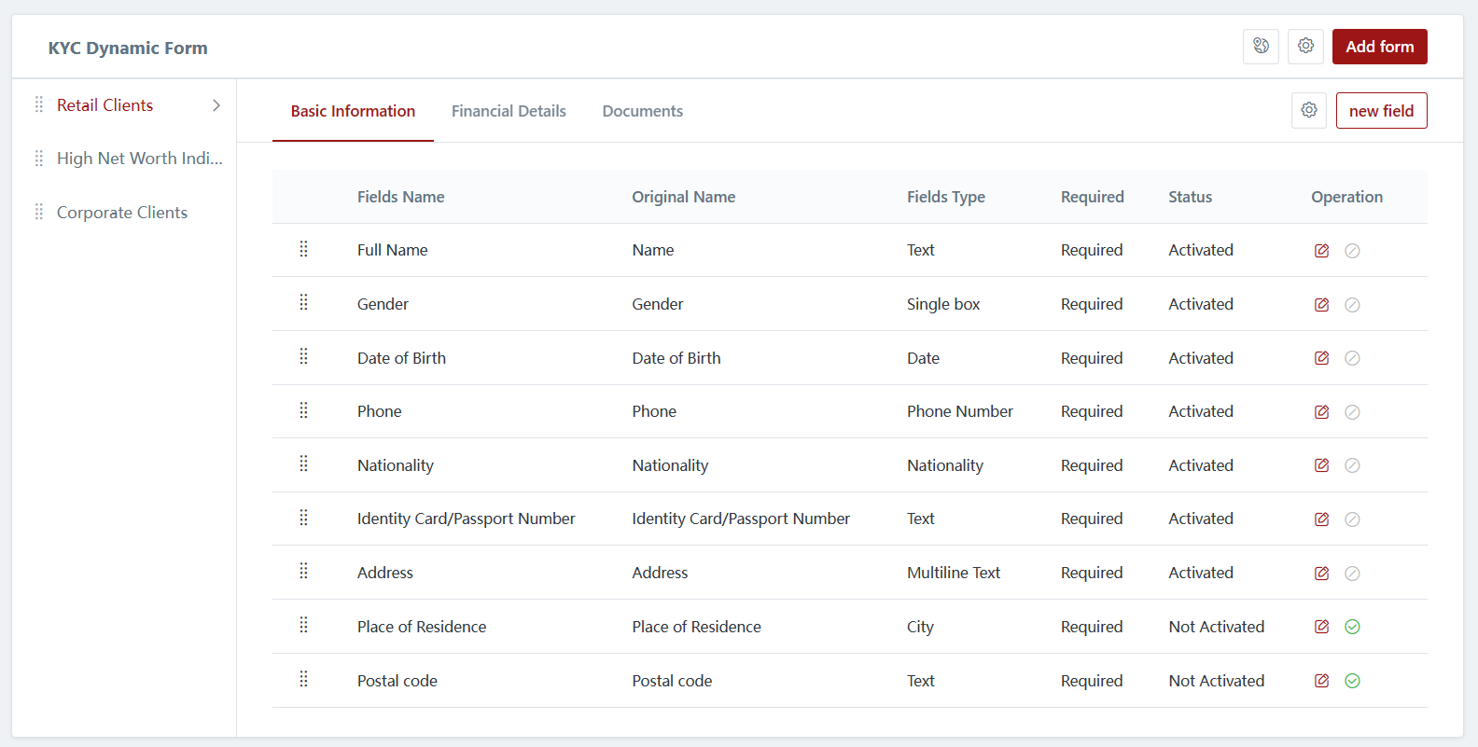Image resolution: width=1478 pixels, height=747 pixels.
Task: Click edit icon for Address row
Action: tap(1321, 574)
